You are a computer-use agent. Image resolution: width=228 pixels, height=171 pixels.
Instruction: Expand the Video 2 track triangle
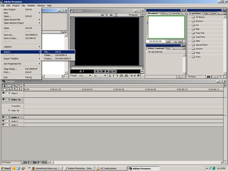9,93
